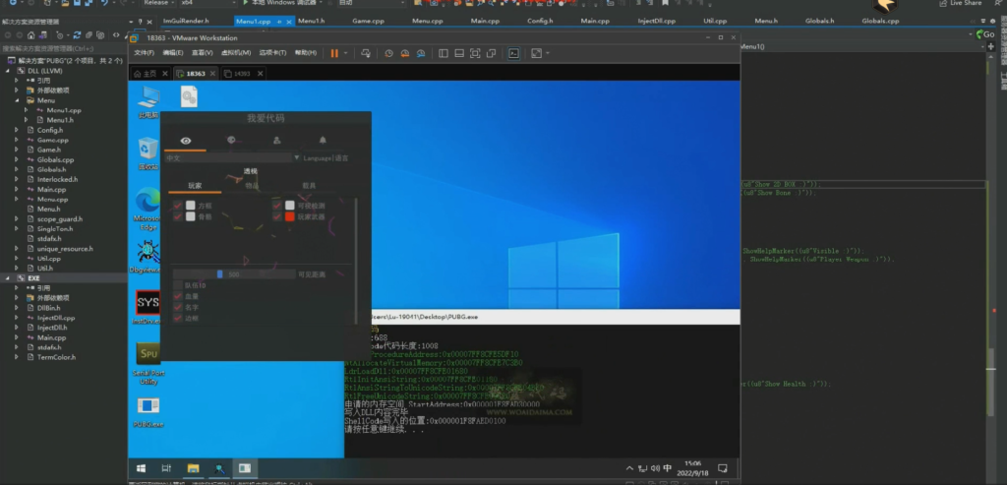Select the 玩家 players sub-tab
Image resolution: width=1007 pixels, height=485 pixels.
195,186
